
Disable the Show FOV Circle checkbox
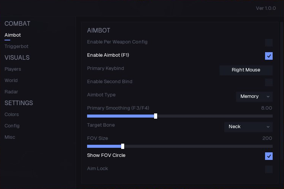[269, 156]
